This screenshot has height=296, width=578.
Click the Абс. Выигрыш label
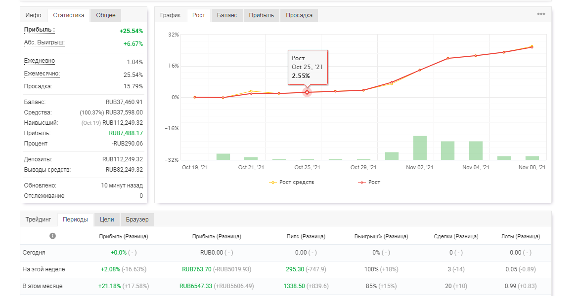click(x=44, y=42)
